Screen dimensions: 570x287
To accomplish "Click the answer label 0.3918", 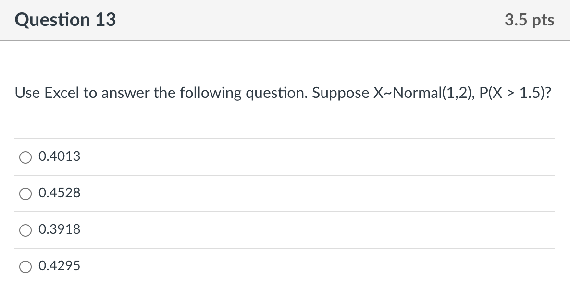I will (60, 229).
